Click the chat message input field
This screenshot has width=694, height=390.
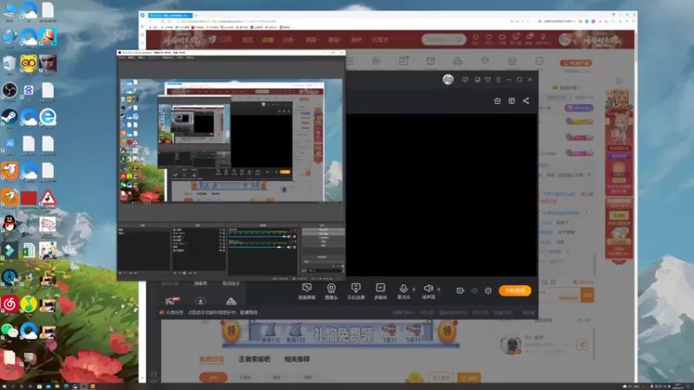coord(560,296)
